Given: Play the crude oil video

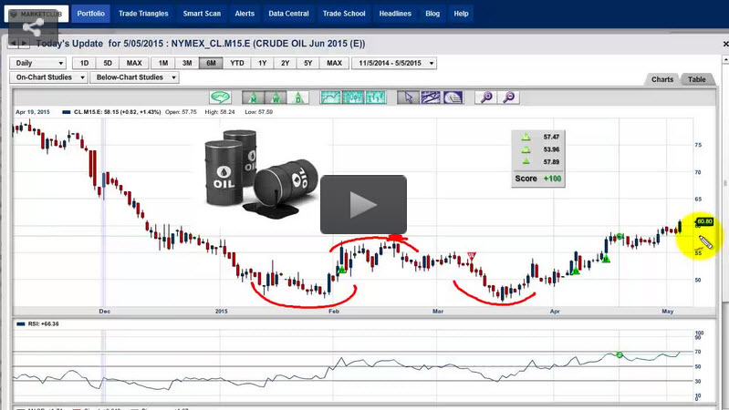Looking at the screenshot, I should point(363,204).
